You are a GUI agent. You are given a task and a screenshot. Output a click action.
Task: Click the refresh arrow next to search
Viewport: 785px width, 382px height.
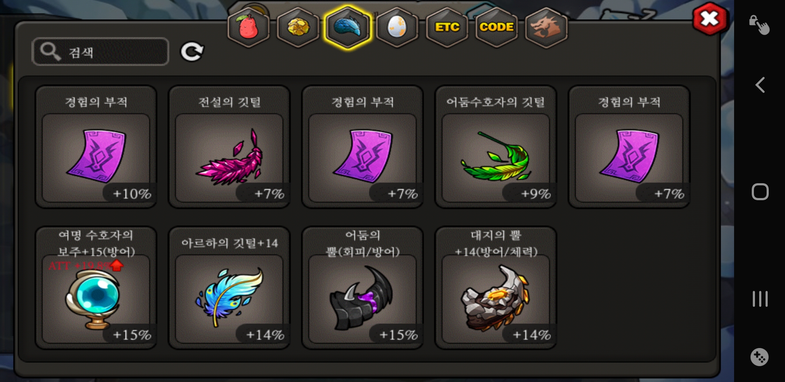(x=192, y=52)
